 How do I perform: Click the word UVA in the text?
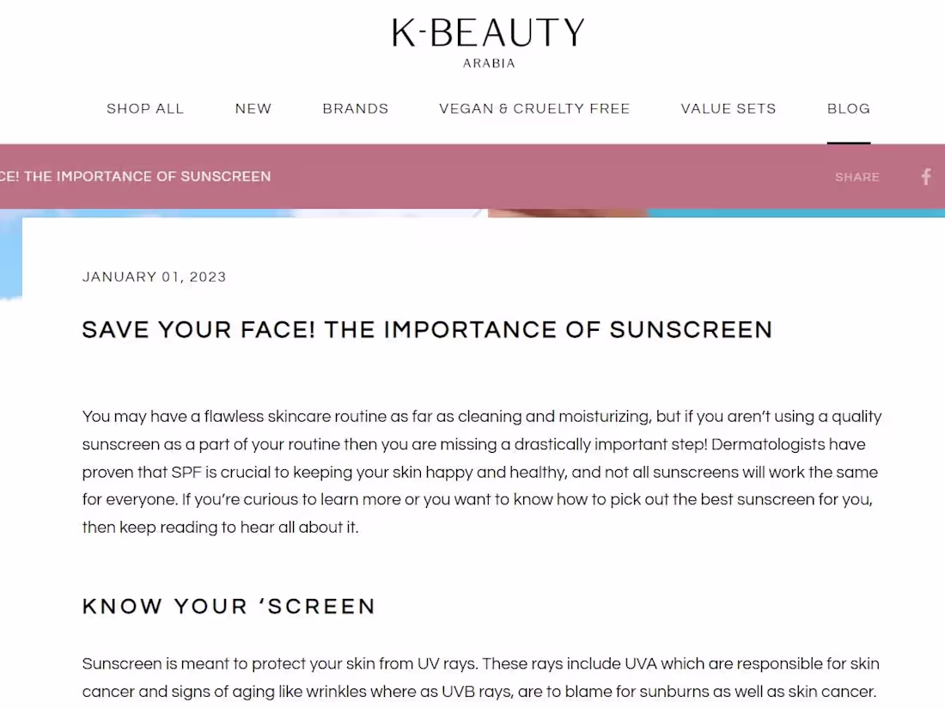(642, 664)
